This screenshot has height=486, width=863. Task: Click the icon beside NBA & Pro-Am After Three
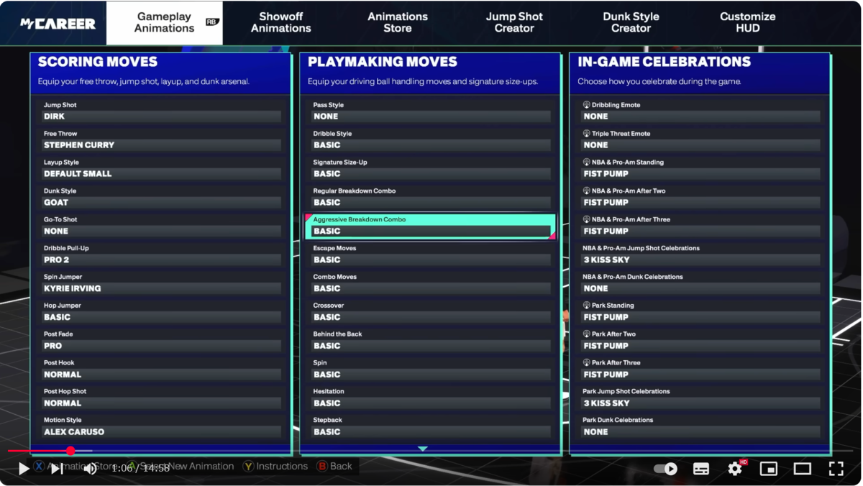point(586,219)
